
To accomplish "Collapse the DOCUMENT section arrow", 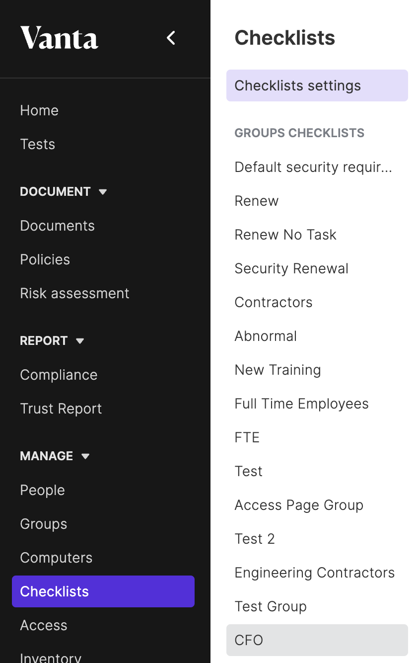I will (x=103, y=192).
